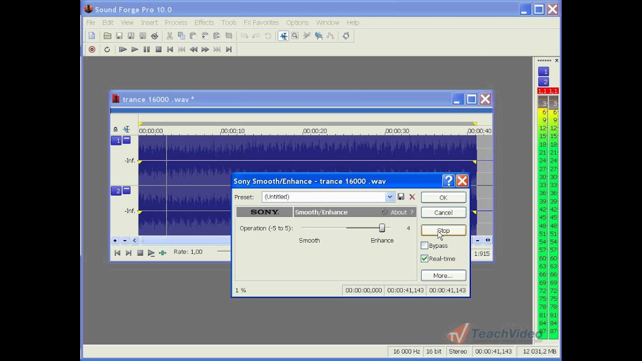Click the Save As toolbar icon

pos(131,36)
